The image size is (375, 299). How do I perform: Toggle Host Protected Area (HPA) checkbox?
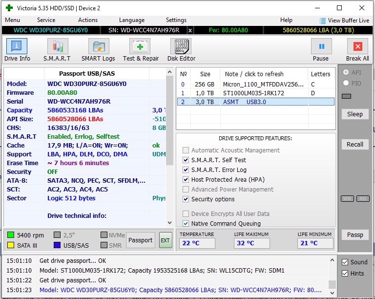[186, 180]
